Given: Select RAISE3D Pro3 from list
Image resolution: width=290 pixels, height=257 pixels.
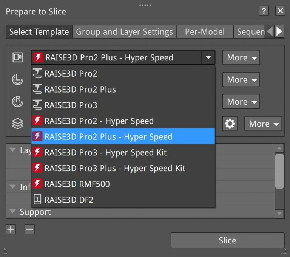Looking at the screenshot, I should click(x=71, y=105).
